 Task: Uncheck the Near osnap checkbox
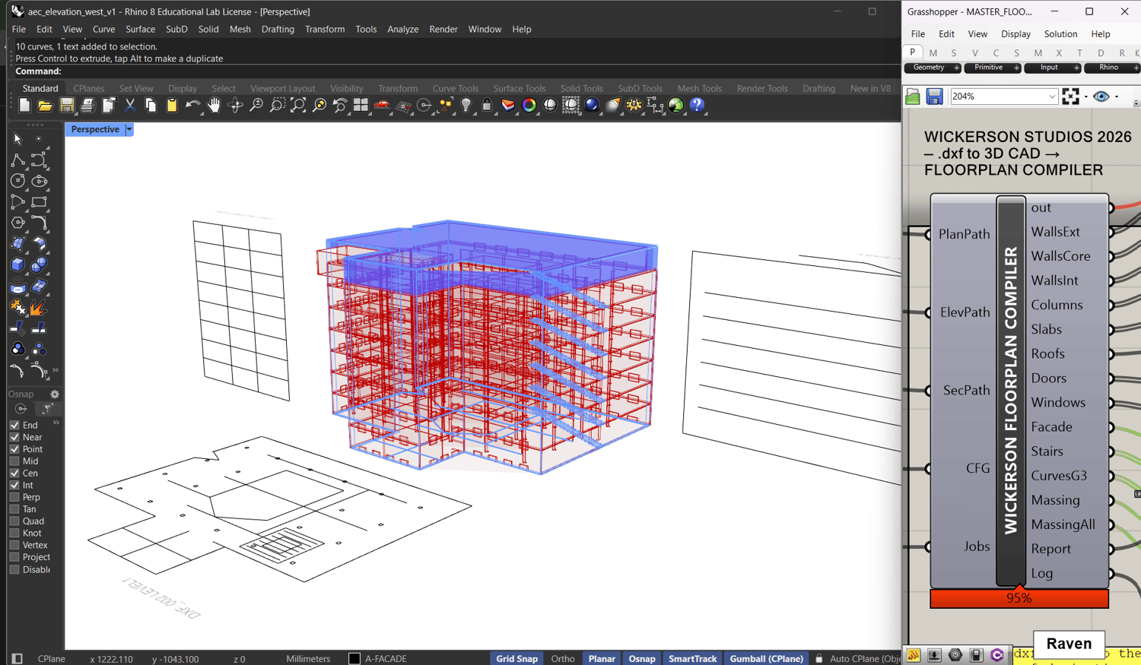pos(14,437)
